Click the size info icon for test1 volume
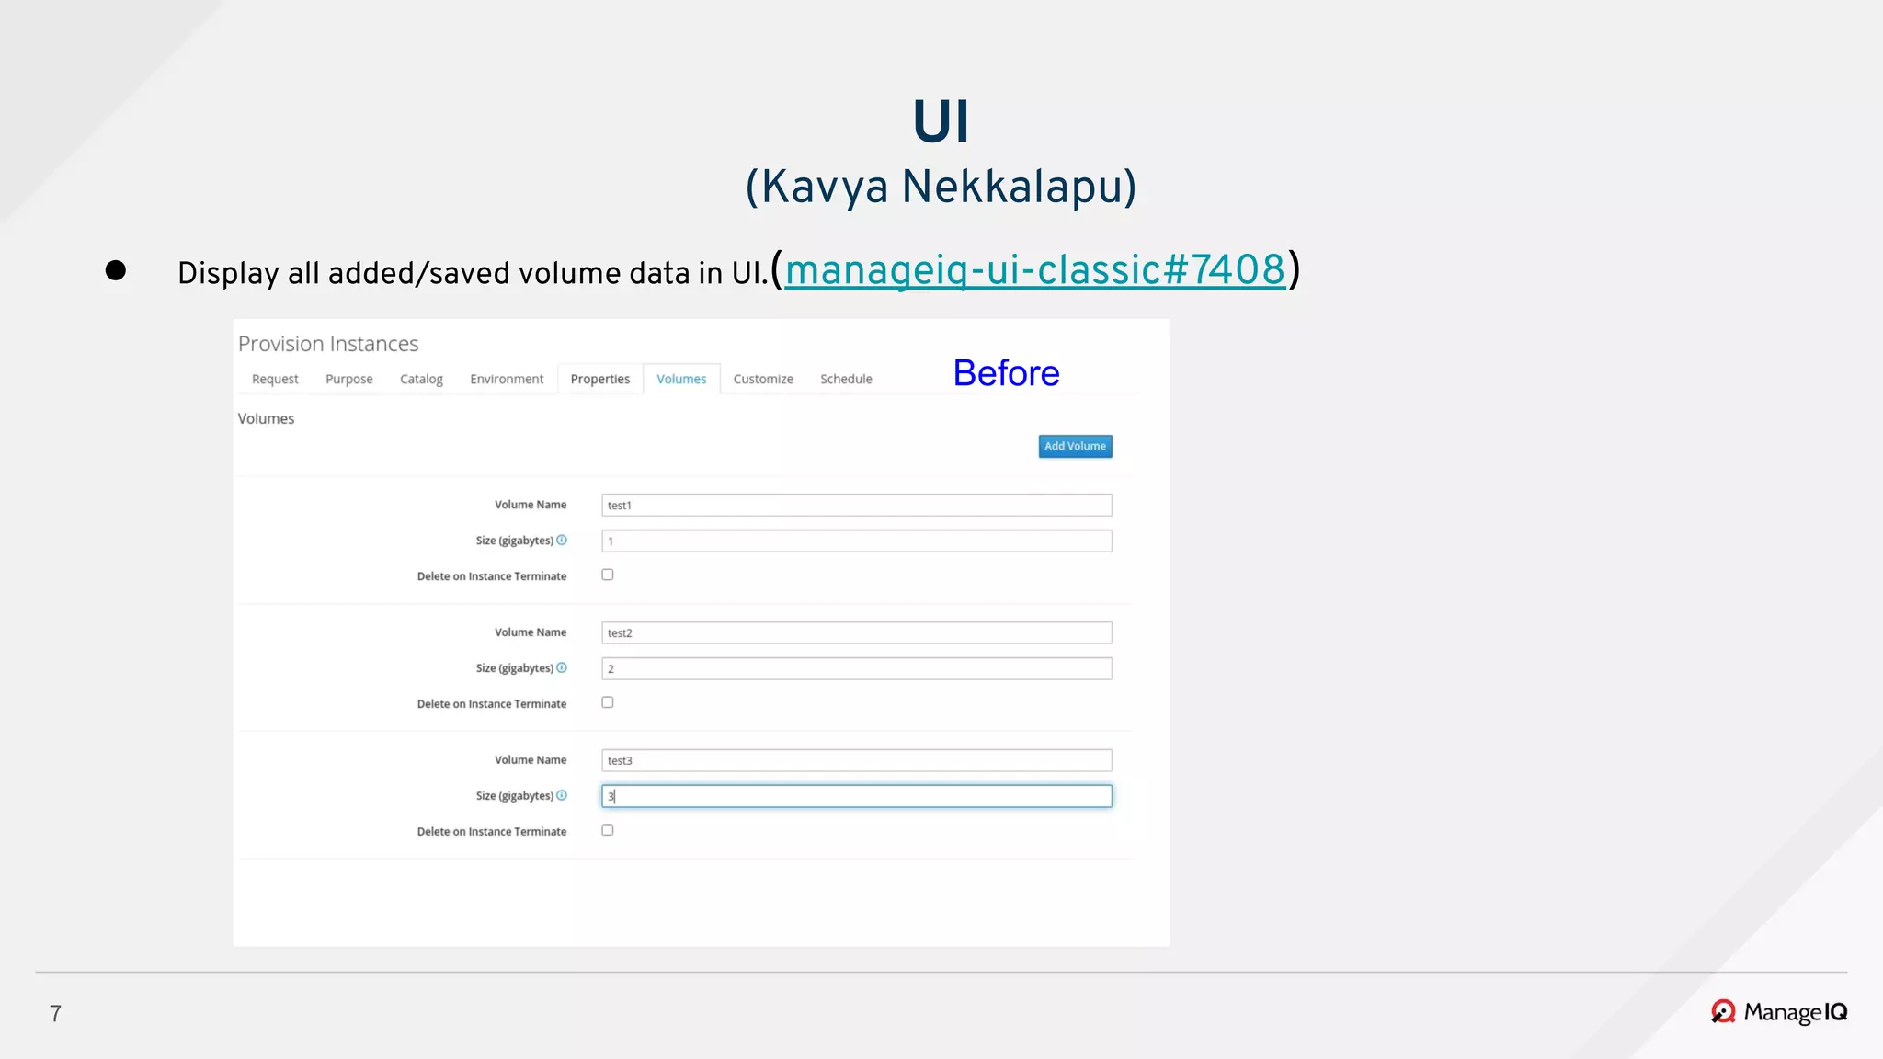 click(562, 541)
